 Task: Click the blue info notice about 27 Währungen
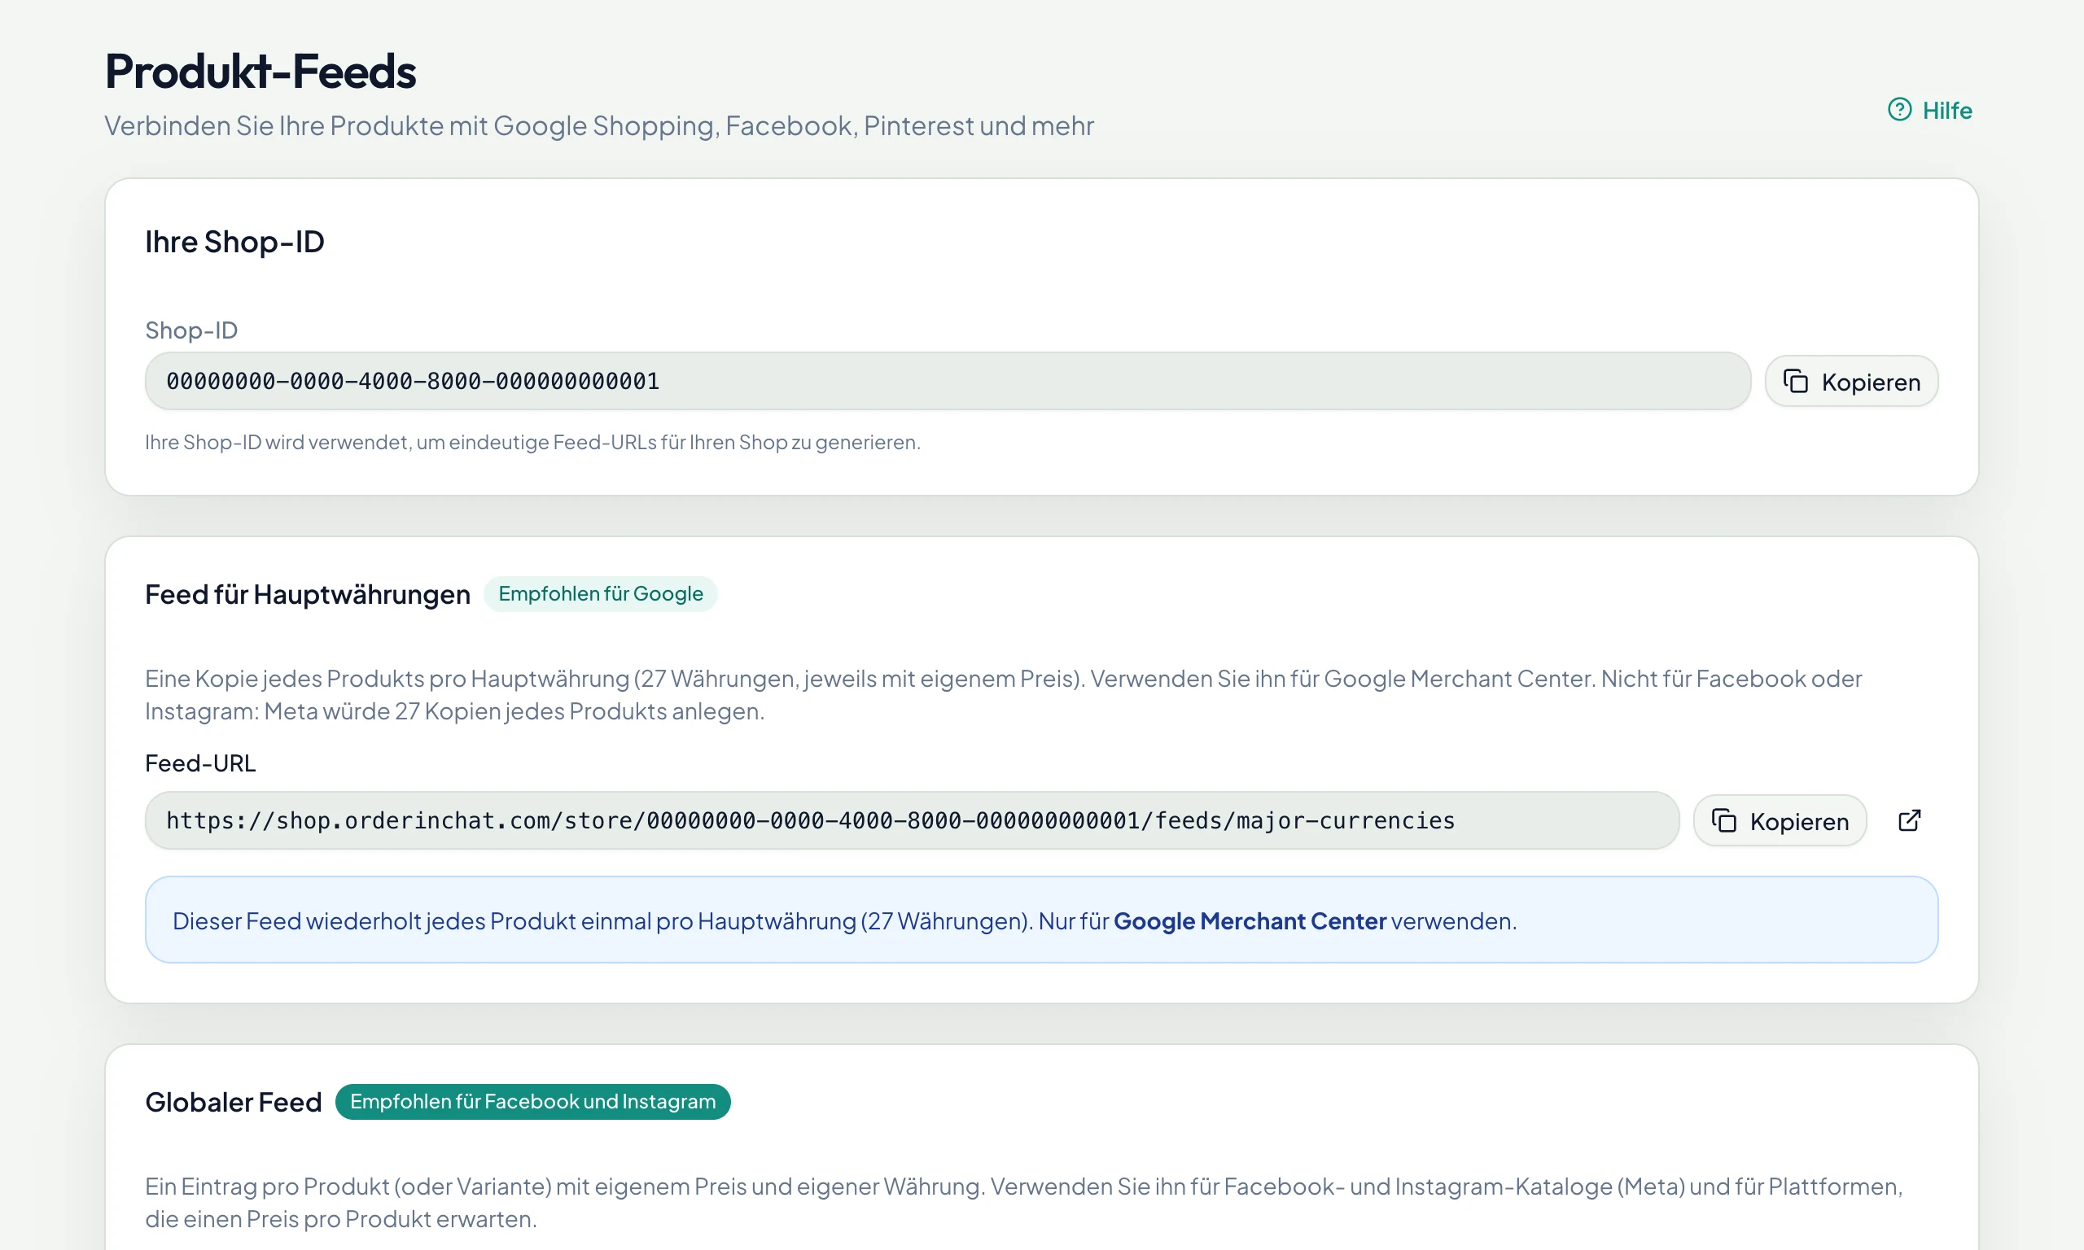[x=1041, y=920]
